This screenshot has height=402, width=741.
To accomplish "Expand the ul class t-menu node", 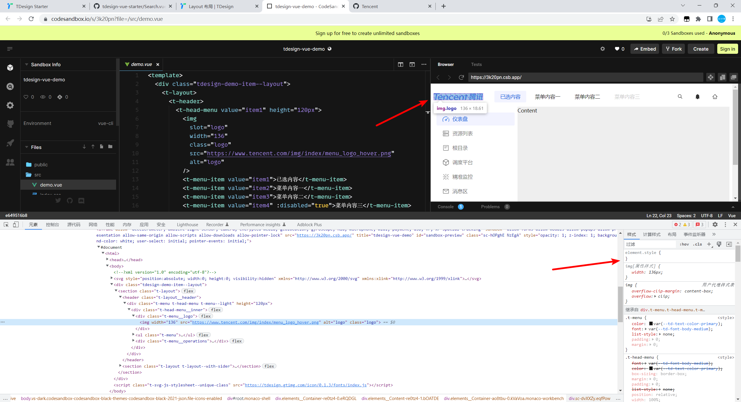I will coord(133,335).
